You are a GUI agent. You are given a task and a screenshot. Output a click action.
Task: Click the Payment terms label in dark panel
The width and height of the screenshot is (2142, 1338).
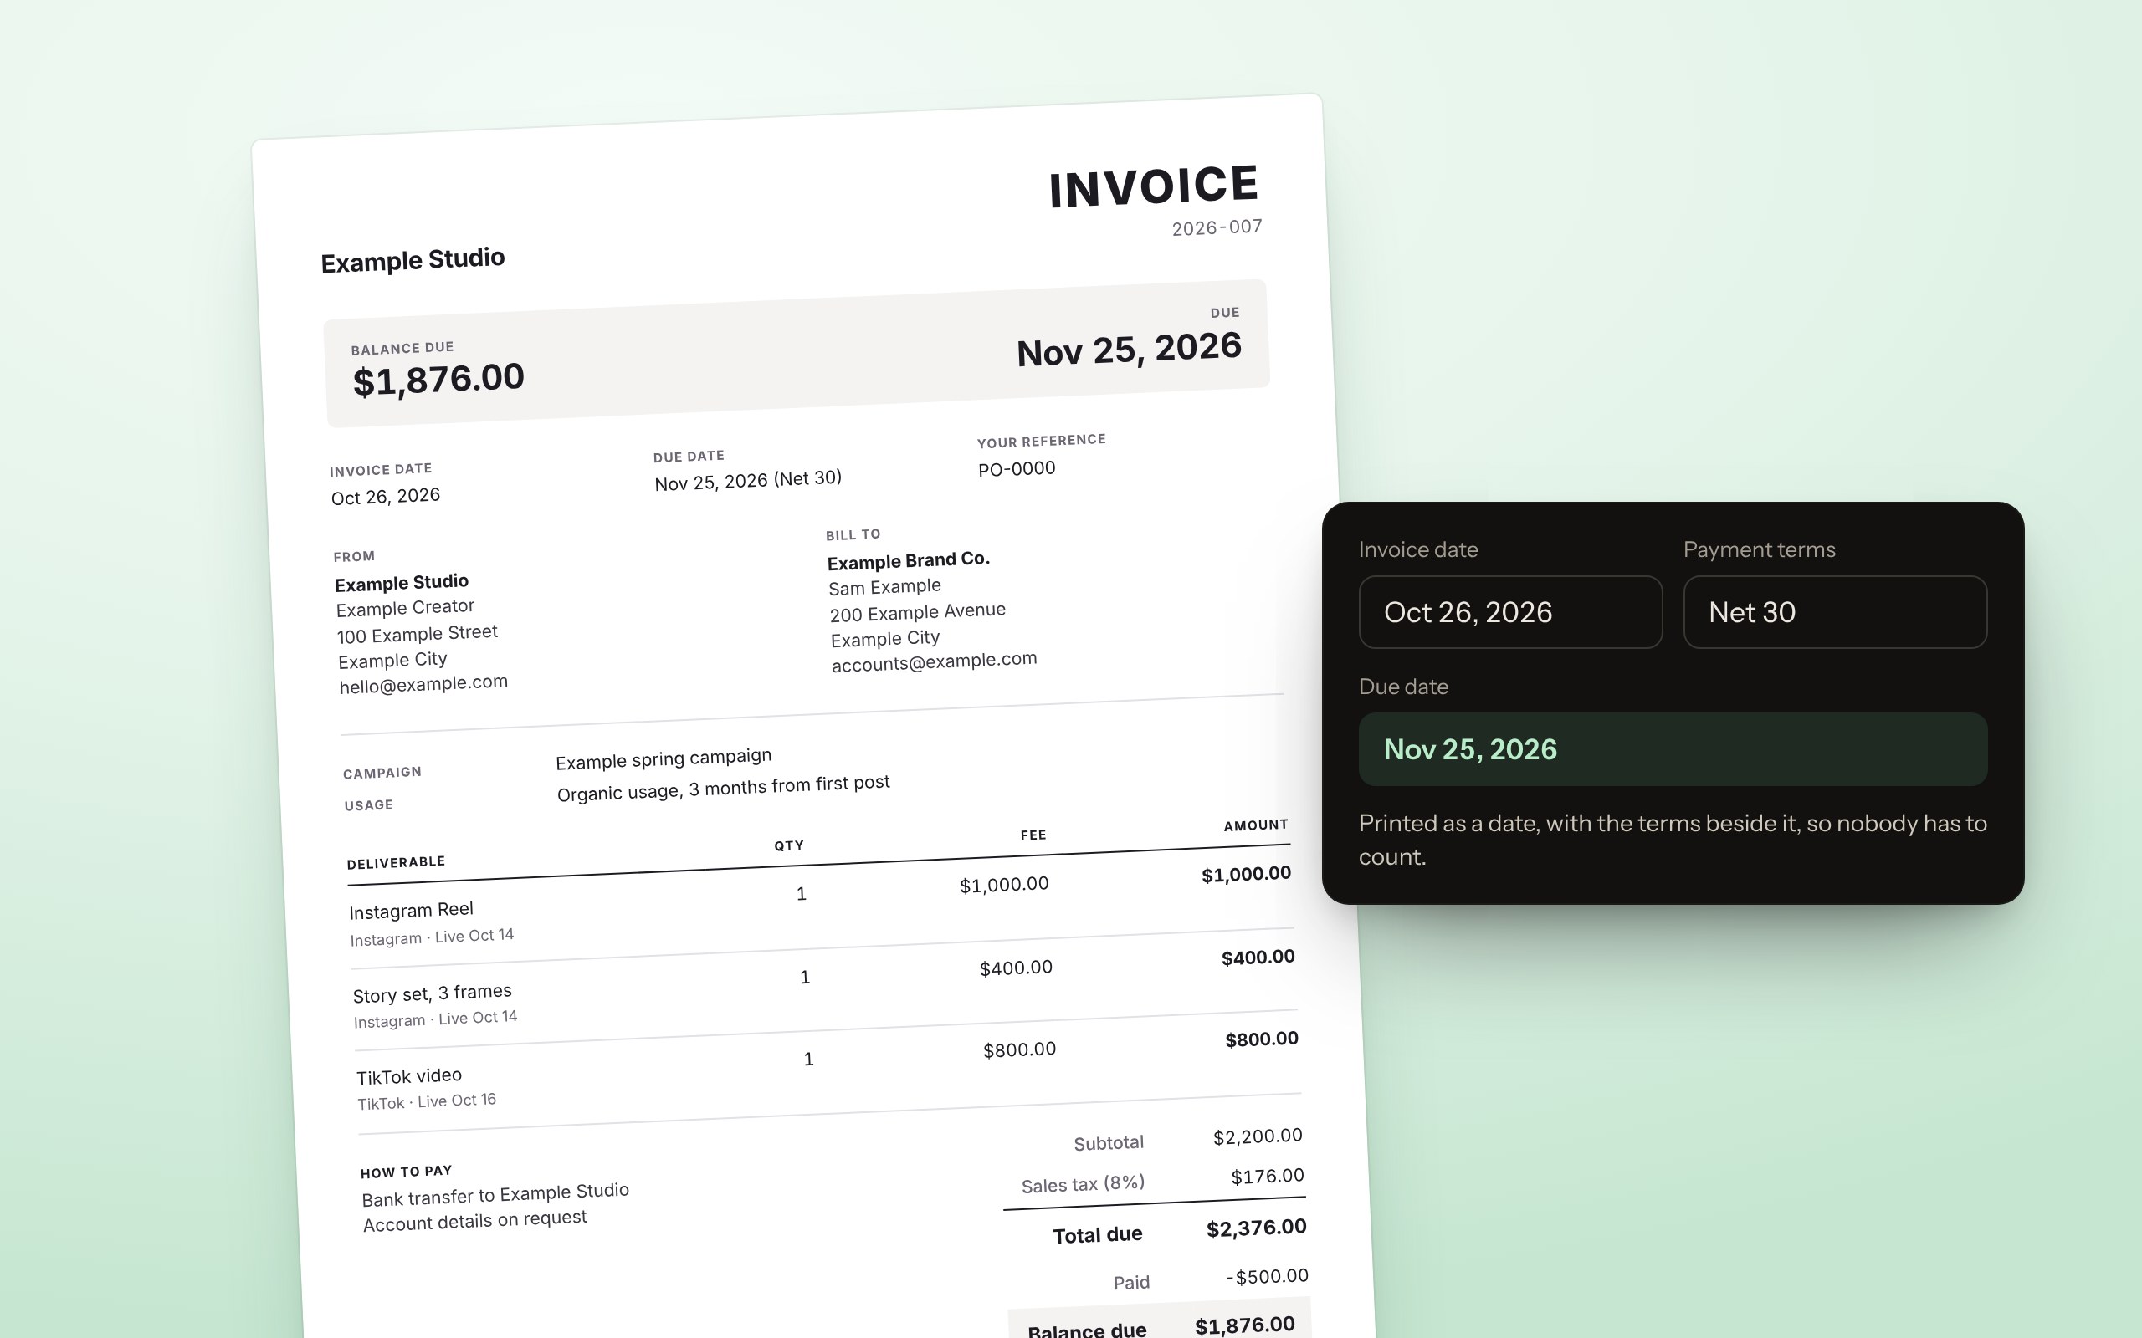pyautogui.click(x=1759, y=549)
